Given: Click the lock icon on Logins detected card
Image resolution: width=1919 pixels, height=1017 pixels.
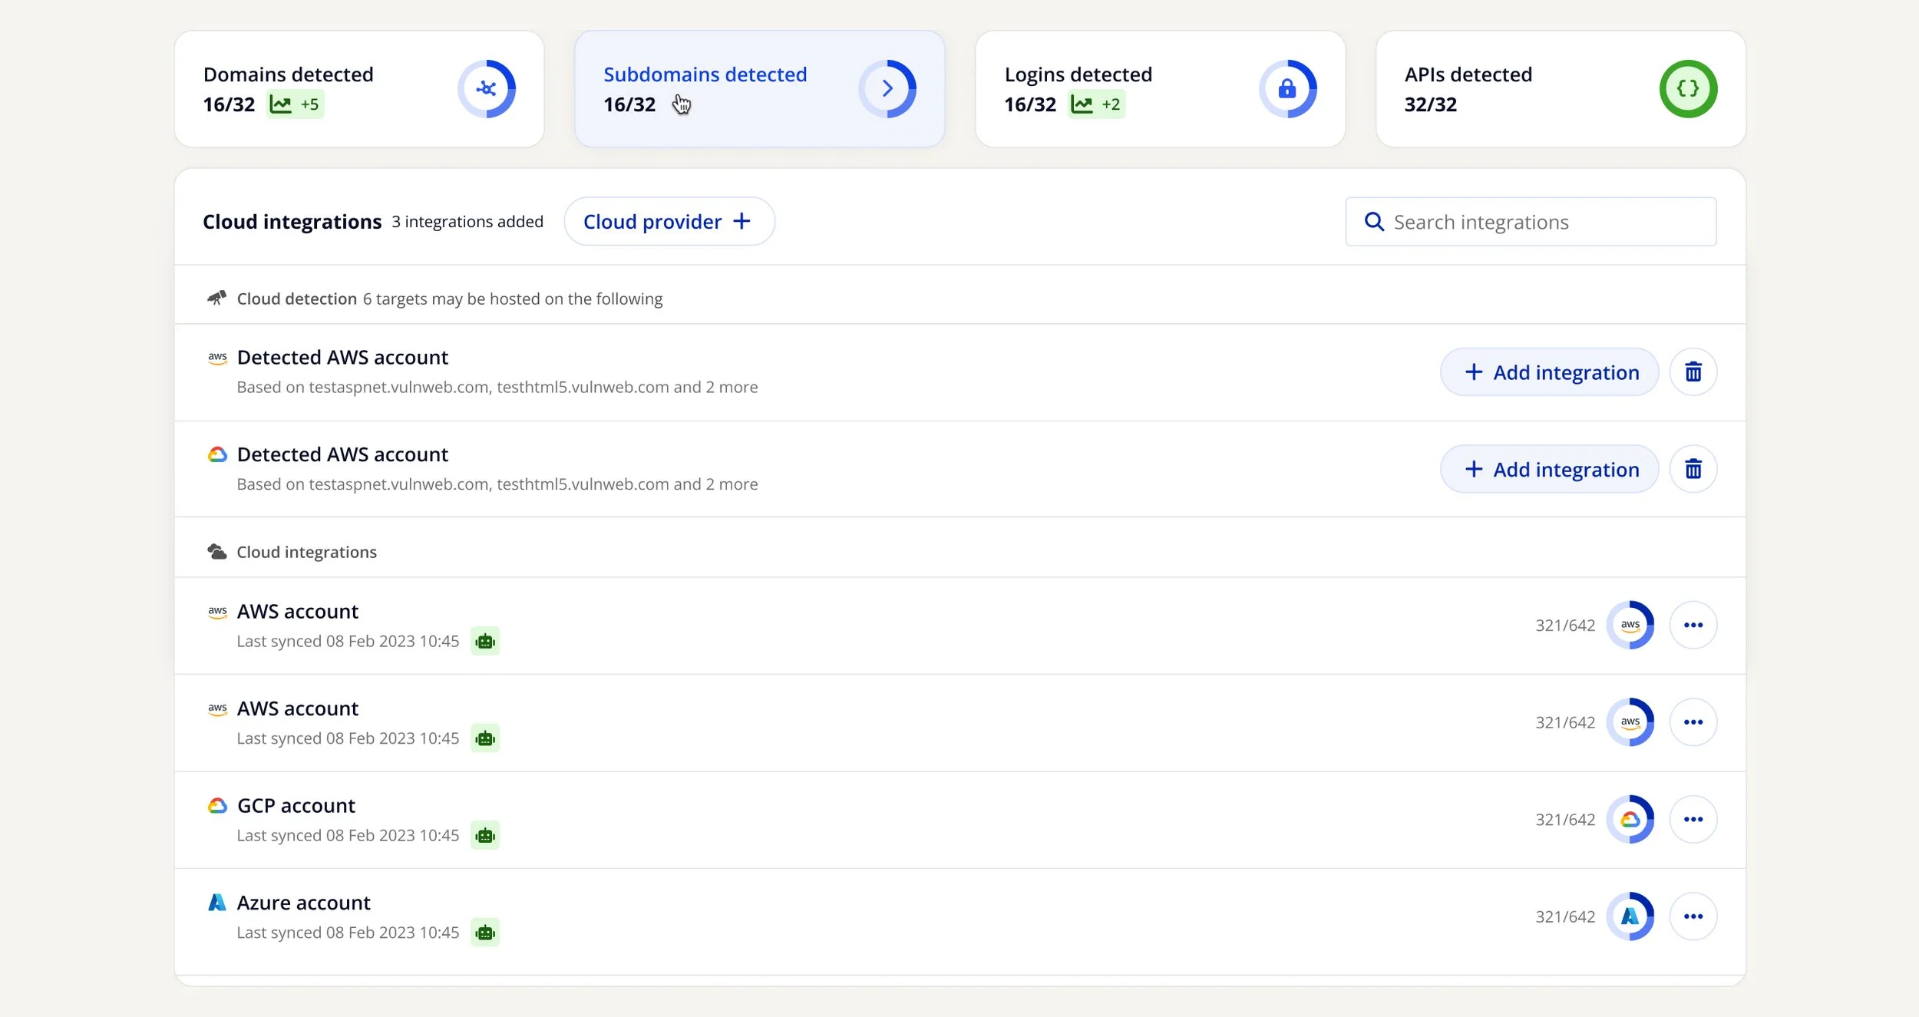Looking at the screenshot, I should click(1287, 88).
